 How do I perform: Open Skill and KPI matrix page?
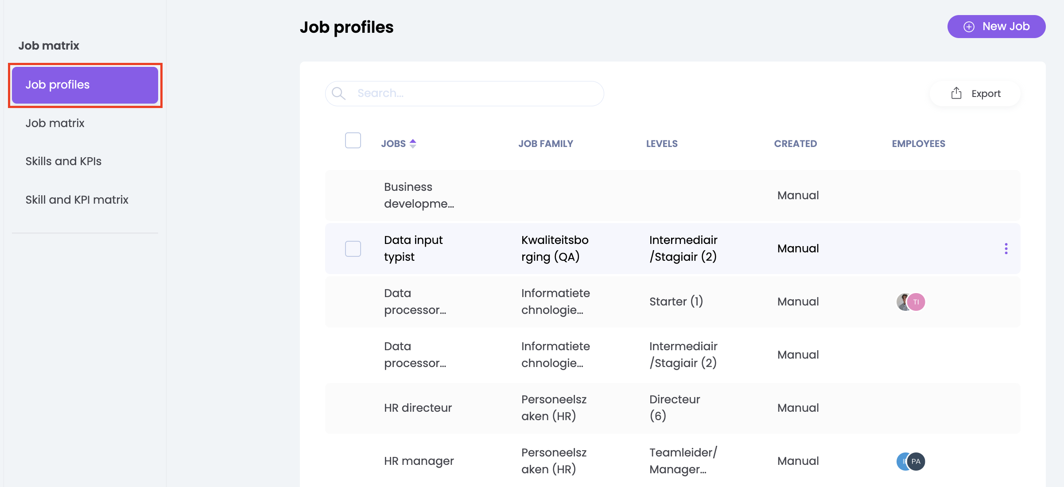point(77,200)
